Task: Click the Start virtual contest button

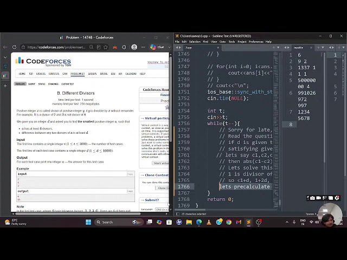Action: point(160,163)
